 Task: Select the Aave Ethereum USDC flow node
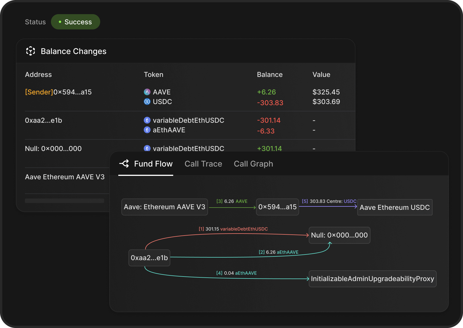pos(395,208)
